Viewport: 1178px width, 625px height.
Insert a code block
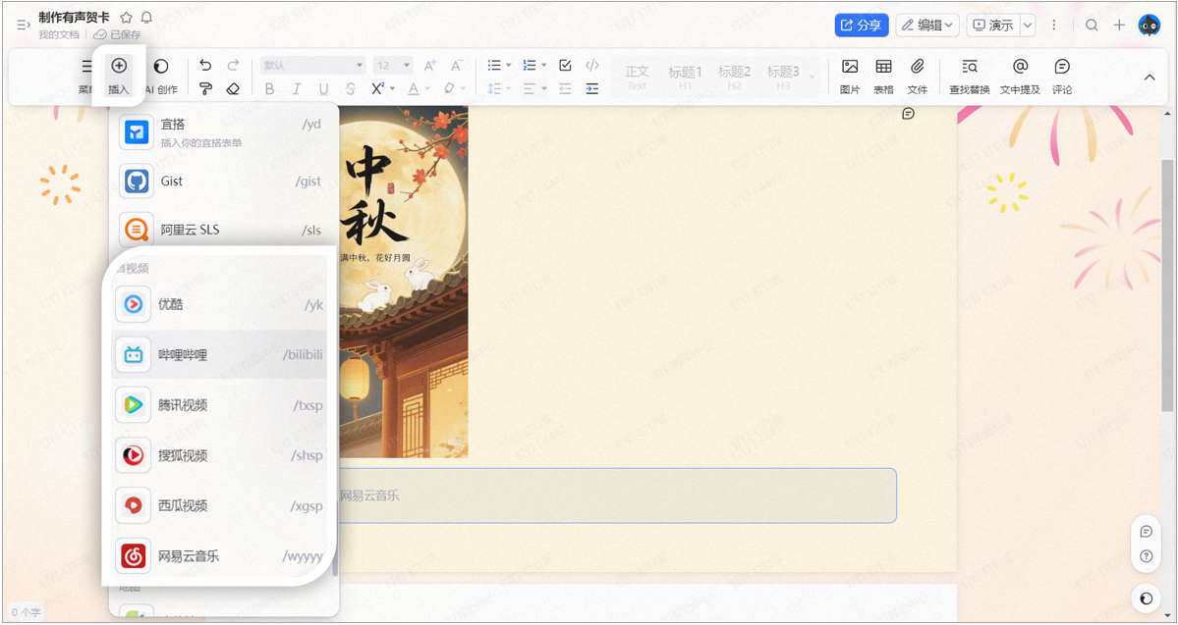coord(592,66)
